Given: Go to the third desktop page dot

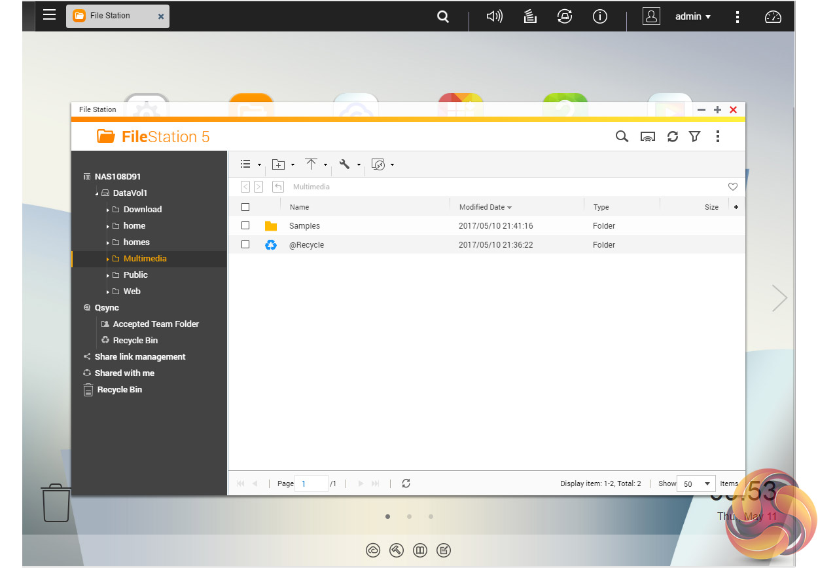Looking at the screenshot, I should 431,516.
